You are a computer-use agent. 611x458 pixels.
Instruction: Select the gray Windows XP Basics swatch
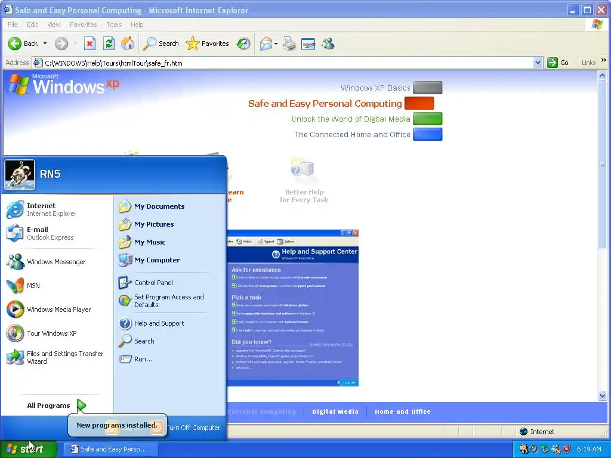(x=427, y=88)
